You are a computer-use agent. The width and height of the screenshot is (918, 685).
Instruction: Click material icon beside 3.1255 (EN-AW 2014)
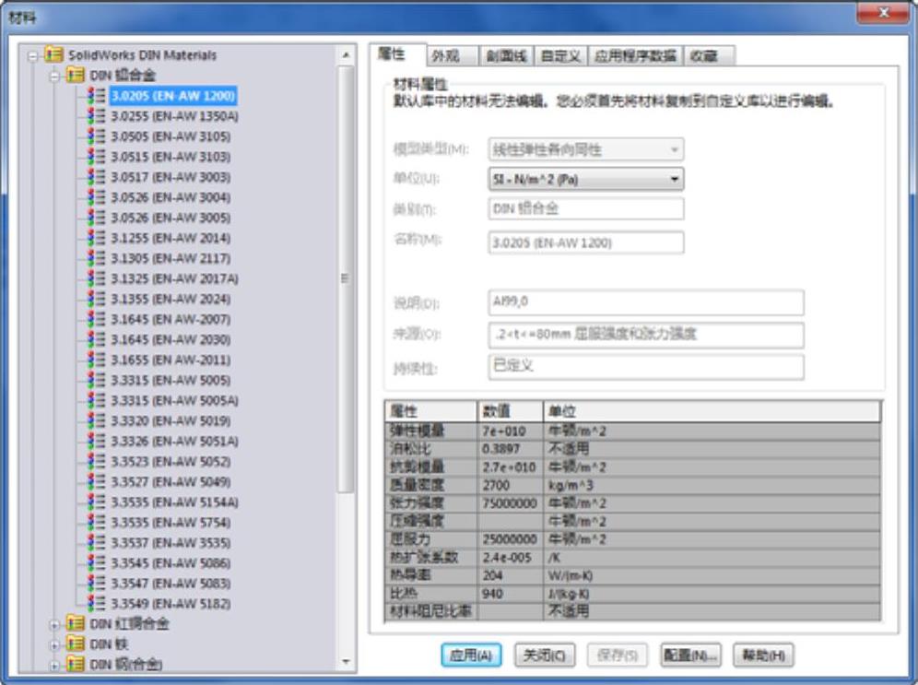point(97,238)
